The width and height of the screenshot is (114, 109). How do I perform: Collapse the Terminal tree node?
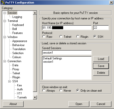pyautogui.click(x=5, y=21)
